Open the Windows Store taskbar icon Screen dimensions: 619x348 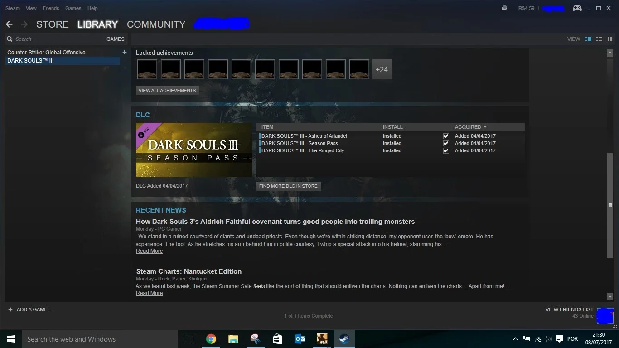click(277, 339)
